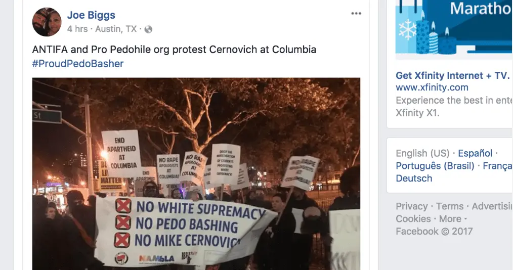The image size is (513, 270).
Task: Open Joe Biggs profile picture
Action: [x=47, y=22]
